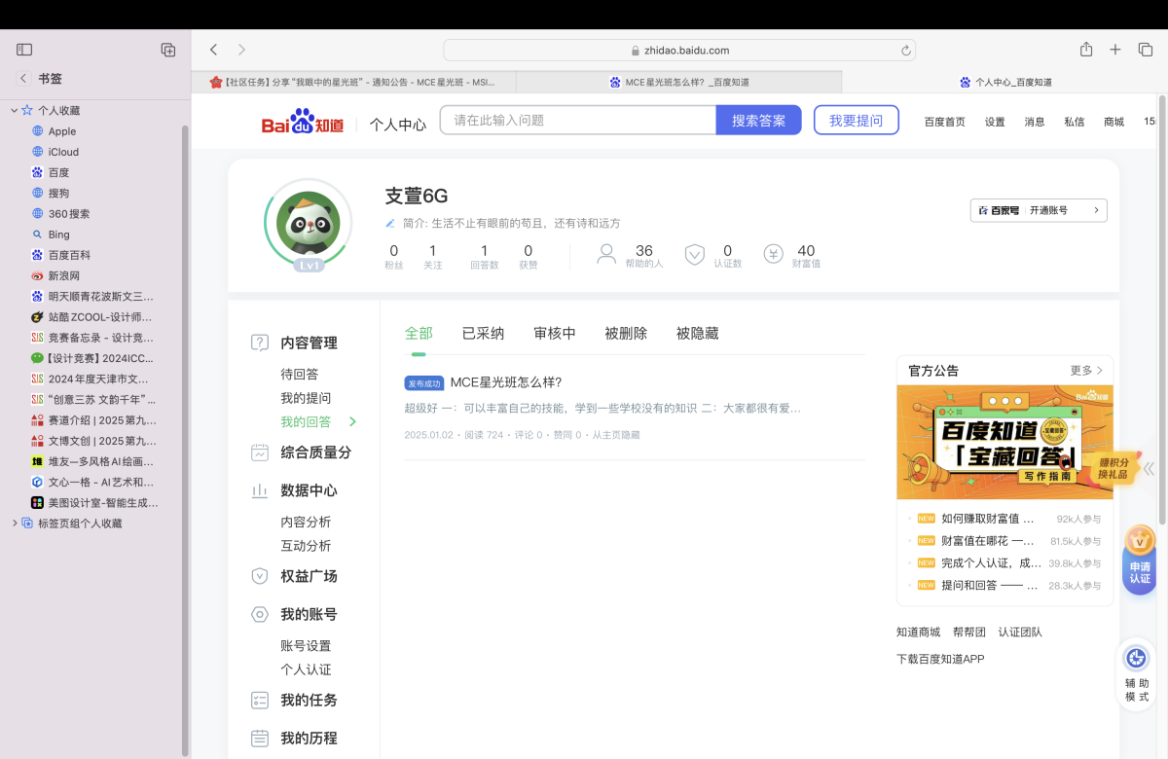Click the 申请认证 floating badge
This screenshot has height=759, width=1168.
[1140, 559]
